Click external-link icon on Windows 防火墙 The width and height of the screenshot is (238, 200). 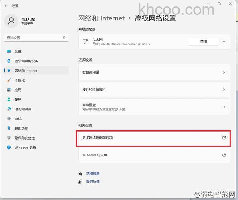[x=224, y=155]
